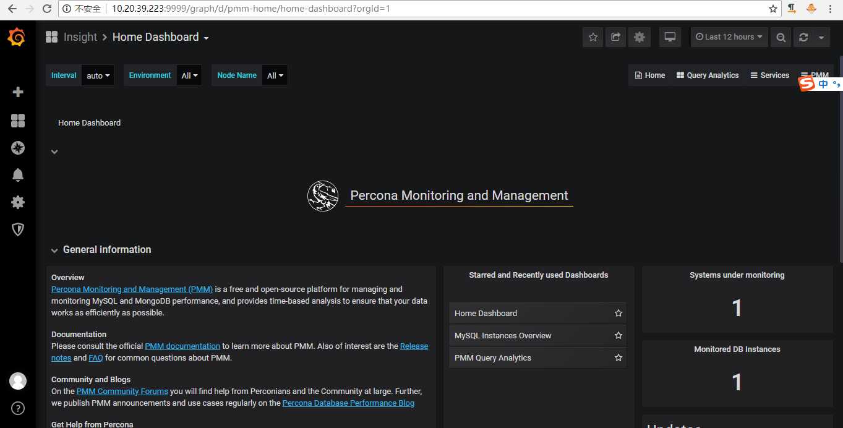Open the PMM menu
This screenshot has height=428, width=843.
[815, 75]
